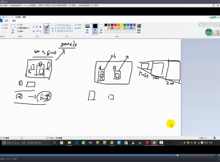220x162 pixels.
Task: Choose the Diamond shape
Action: click(56, 28)
